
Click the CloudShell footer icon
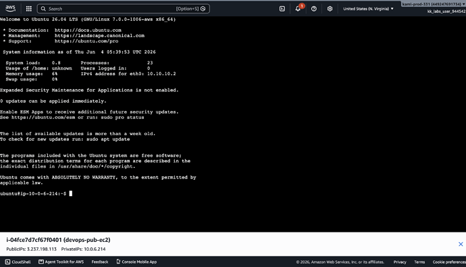(7, 262)
